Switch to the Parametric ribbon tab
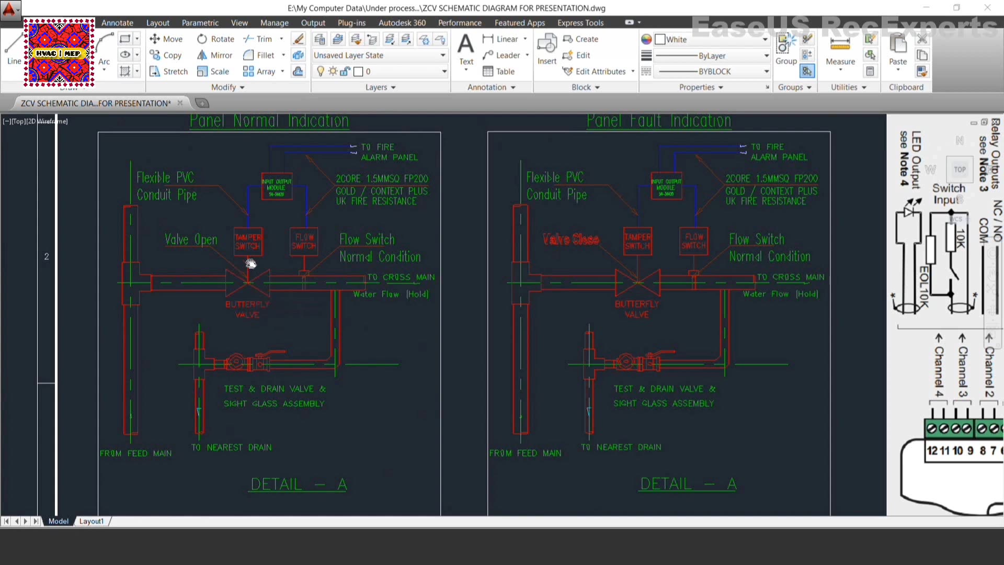The height and width of the screenshot is (565, 1004). 200,22
